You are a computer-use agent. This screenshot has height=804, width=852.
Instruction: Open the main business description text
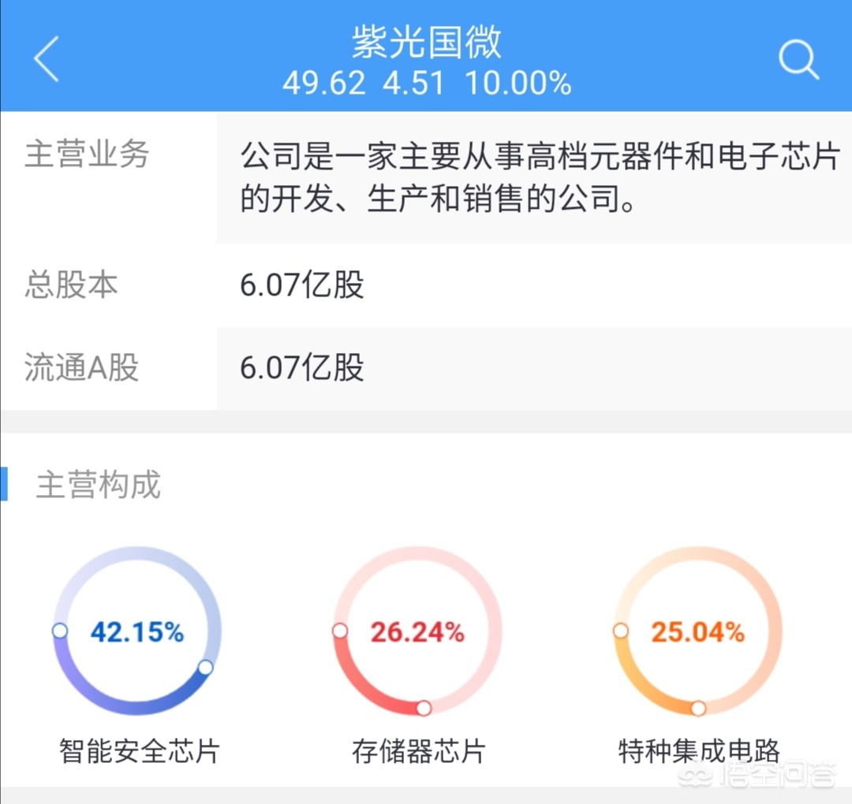[x=540, y=177]
